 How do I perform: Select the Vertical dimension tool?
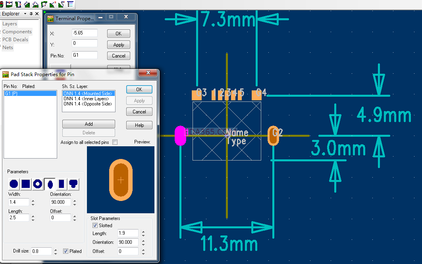18,4
